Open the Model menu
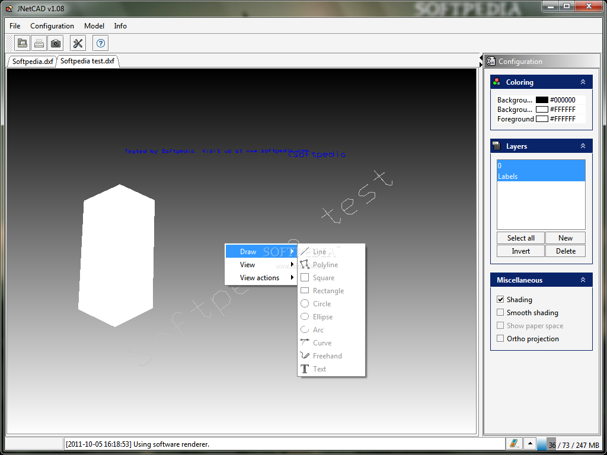Viewport: 607px width, 455px height. (94, 26)
